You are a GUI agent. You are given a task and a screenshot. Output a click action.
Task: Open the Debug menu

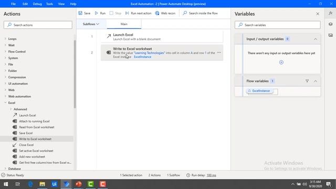click(37, 4)
